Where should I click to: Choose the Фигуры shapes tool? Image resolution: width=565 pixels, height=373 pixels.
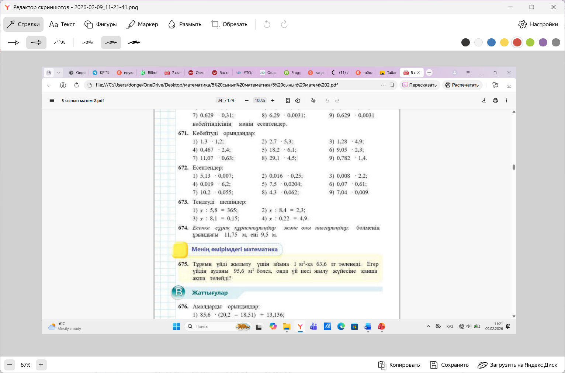100,24
